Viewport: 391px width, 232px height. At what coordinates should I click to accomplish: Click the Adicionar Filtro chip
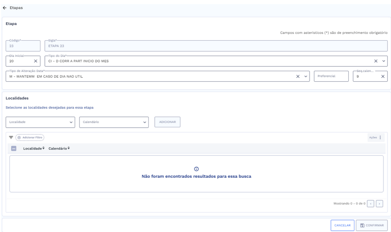click(30, 138)
